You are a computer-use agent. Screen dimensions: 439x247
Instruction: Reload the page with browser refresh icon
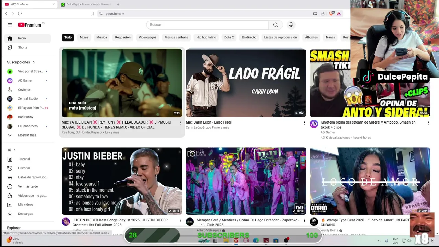pyautogui.click(x=20, y=14)
